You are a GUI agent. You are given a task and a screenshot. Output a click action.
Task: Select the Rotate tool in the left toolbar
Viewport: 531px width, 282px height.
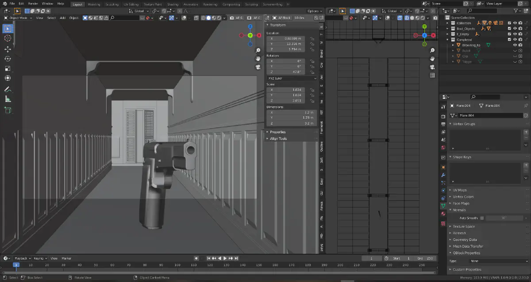(8, 59)
